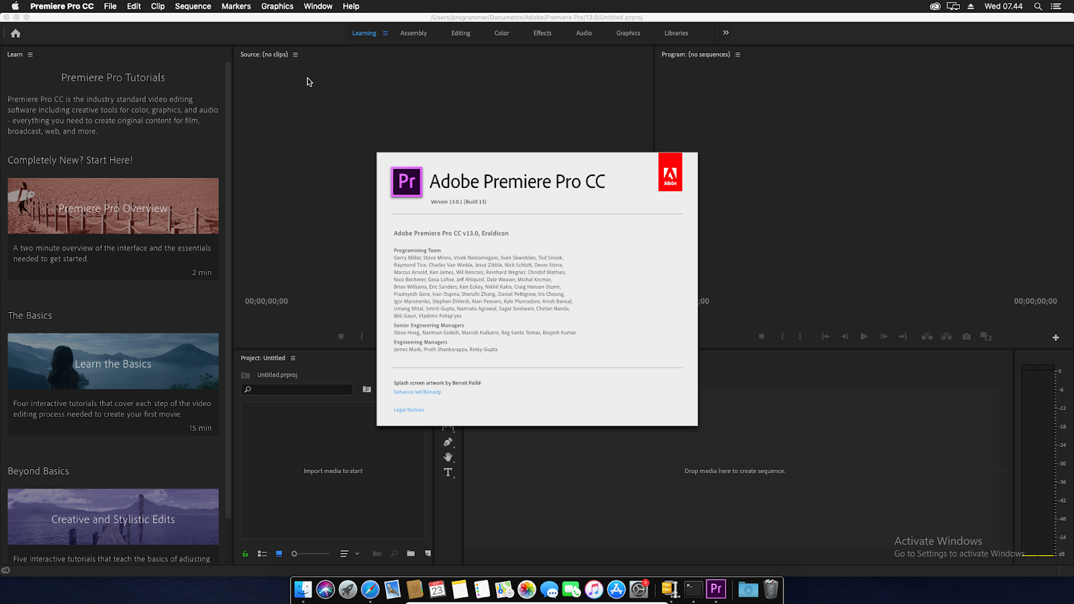This screenshot has height=604, width=1074.
Task: Open the Window menu in menu bar
Action: click(318, 6)
